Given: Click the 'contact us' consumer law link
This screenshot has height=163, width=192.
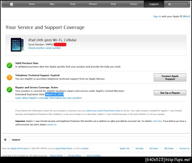Looking at the screenshot, I should [x=52, y=125].
